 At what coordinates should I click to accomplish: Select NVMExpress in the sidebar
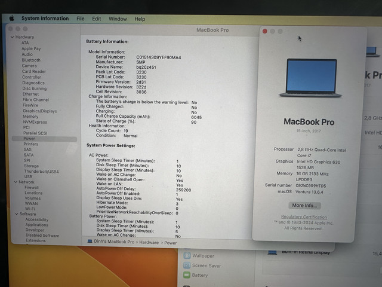[35, 122]
